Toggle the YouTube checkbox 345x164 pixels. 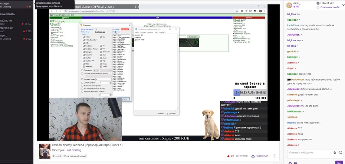(84, 58)
